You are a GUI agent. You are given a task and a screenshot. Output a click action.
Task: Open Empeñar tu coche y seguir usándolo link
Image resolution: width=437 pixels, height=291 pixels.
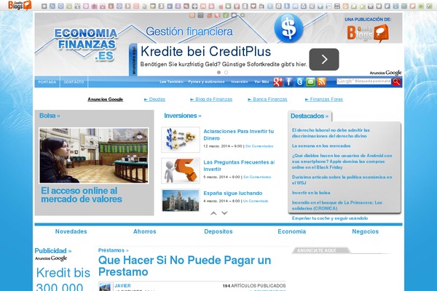(330, 218)
